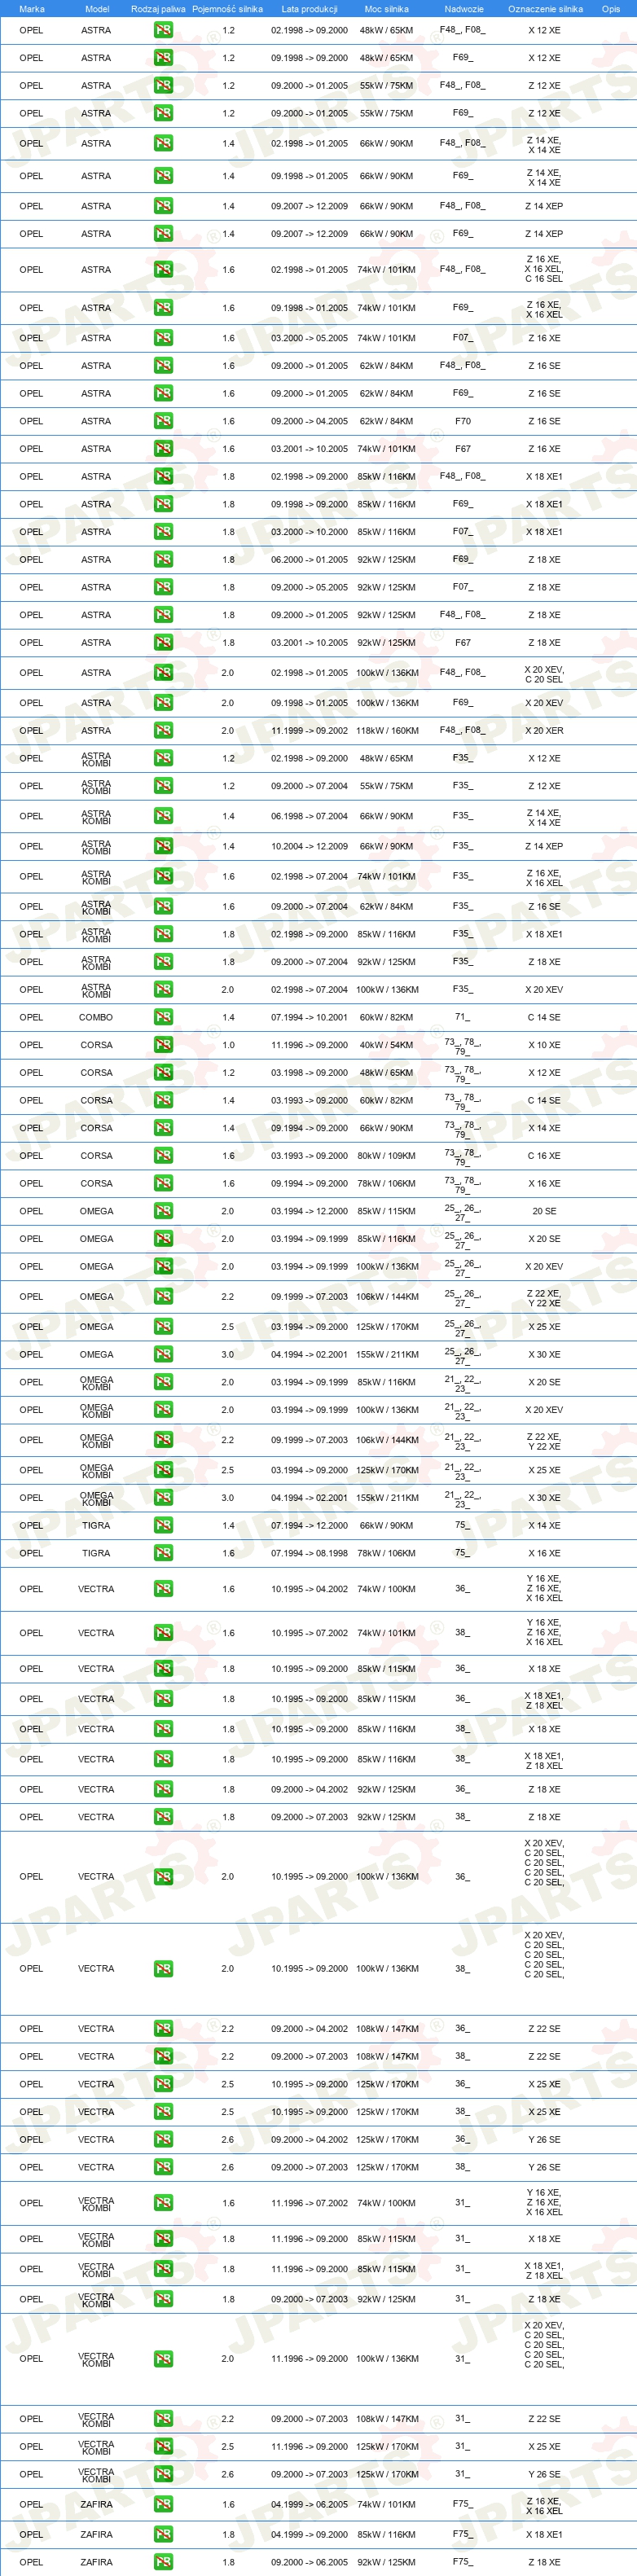Click the fuel icon in the Vectra 2.6 body 38_ row
Image resolution: width=637 pixels, height=2576 pixels.
[163, 2167]
